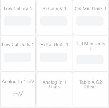Click the mV readout value text
This screenshot has width=109, height=108.
click(18, 94)
